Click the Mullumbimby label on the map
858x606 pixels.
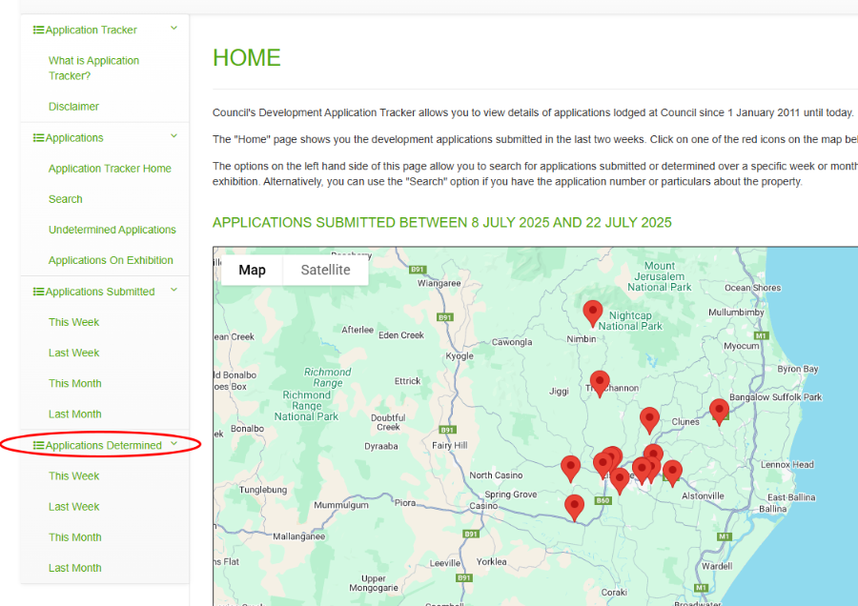coord(737,313)
